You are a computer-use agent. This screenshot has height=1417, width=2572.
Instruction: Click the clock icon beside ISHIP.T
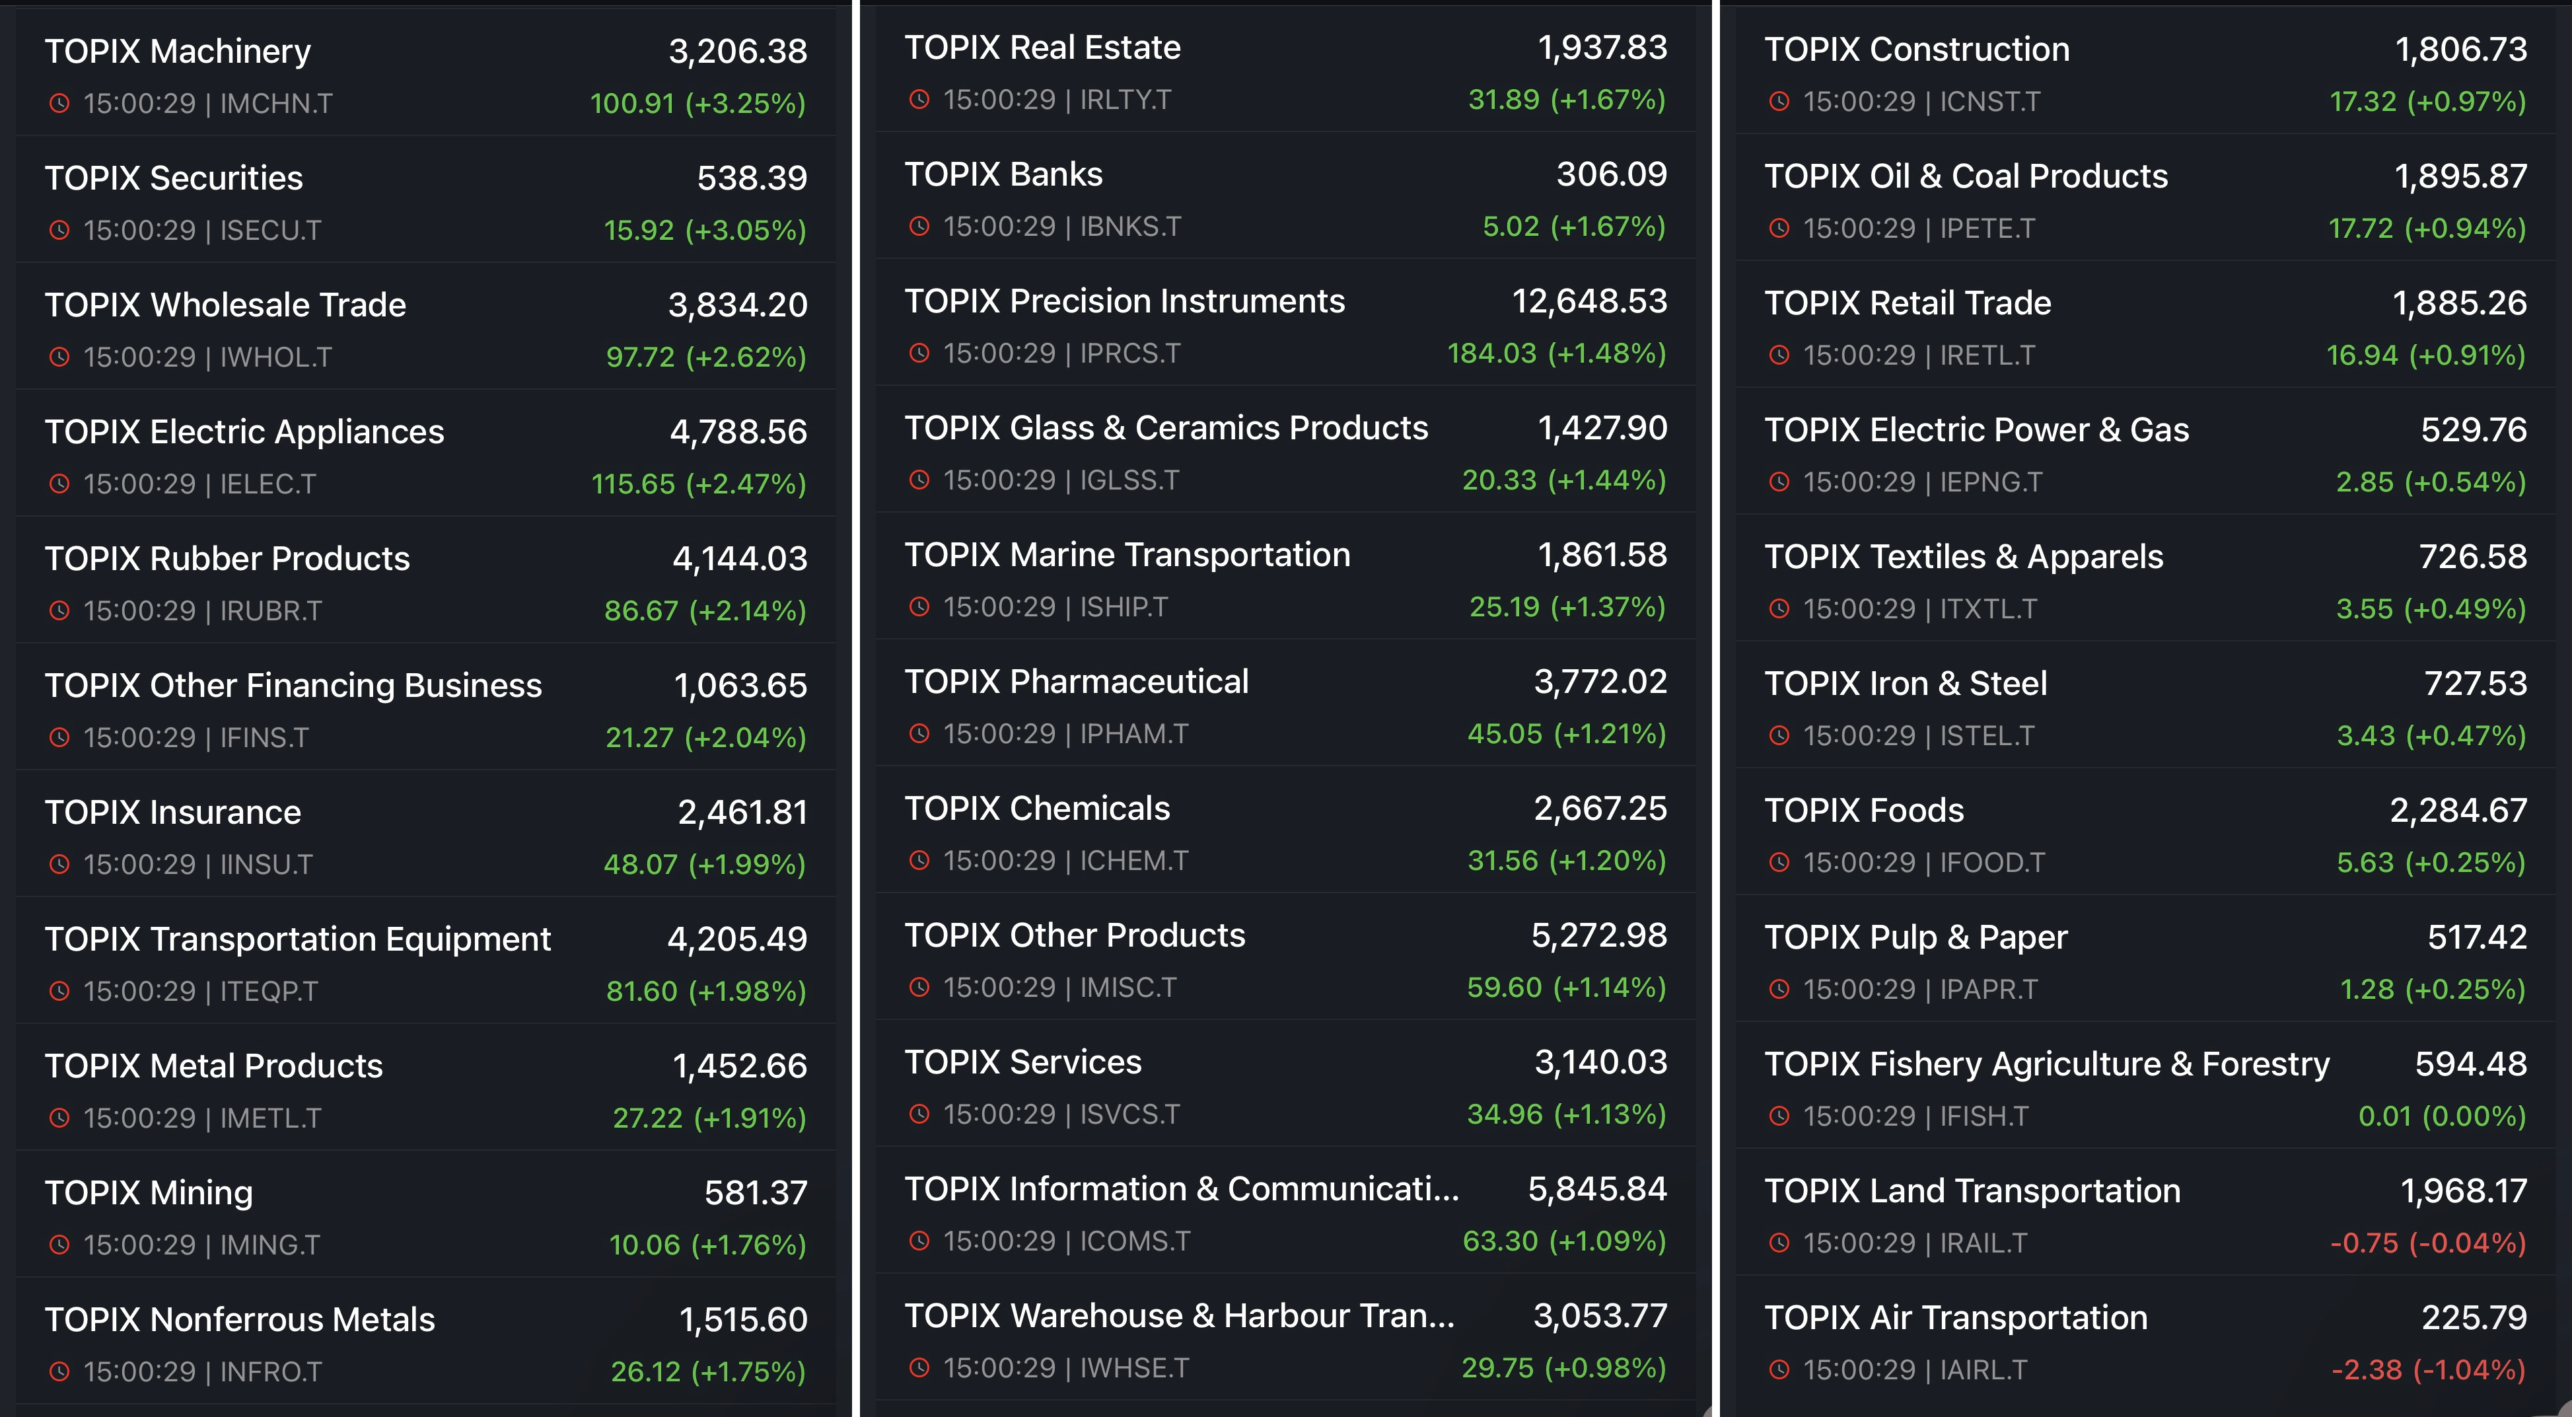(919, 606)
